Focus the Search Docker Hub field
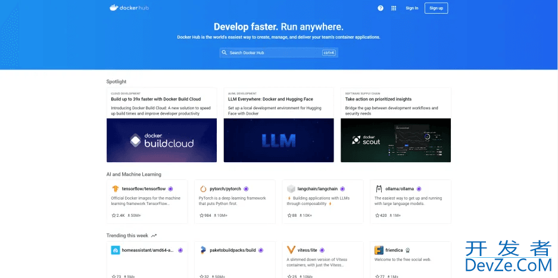Image resolution: width=558 pixels, height=278 pixels. click(x=279, y=52)
